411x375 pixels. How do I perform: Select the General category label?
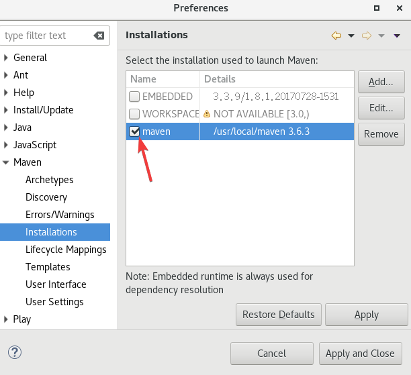(x=30, y=58)
